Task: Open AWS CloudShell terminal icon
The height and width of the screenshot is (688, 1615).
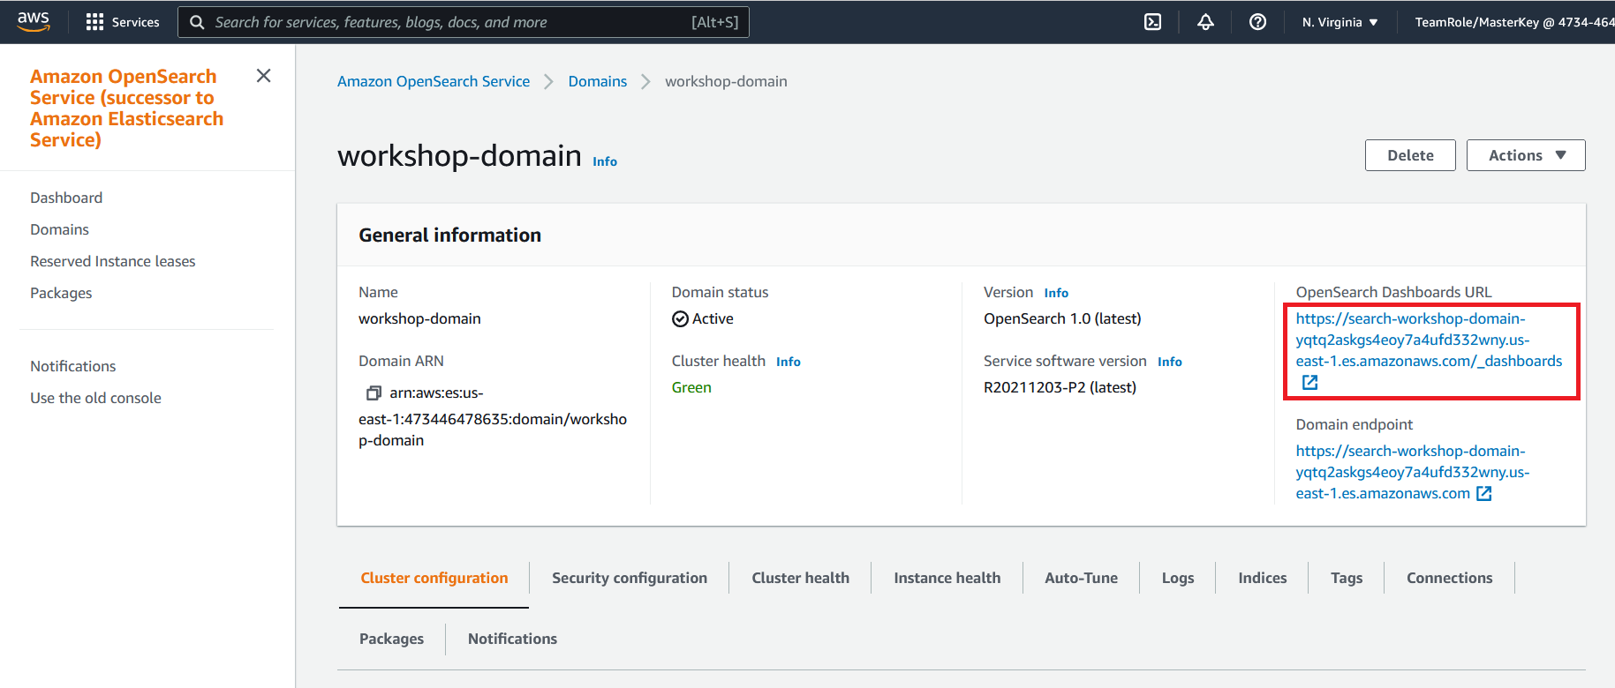Action: tap(1152, 22)
